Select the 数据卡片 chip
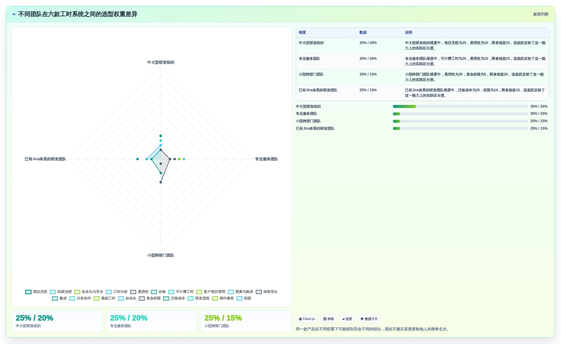Viewport: 561px width, 344px height. (369, 319)
